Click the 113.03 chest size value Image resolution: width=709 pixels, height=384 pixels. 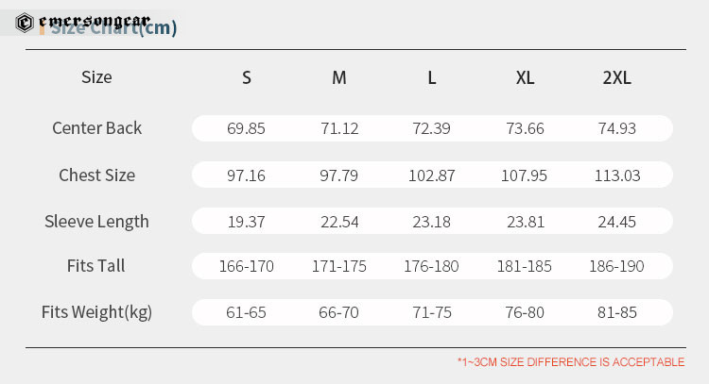tap(617, 175)
